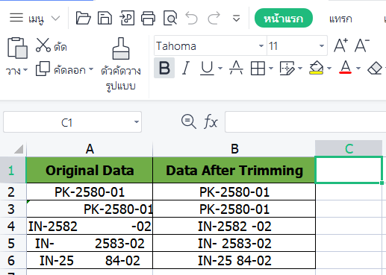The image size is (386, 275).
Task: Open the คัดลอก dropdown arrow
Action: pyautogui.click(x=91, y=69)
